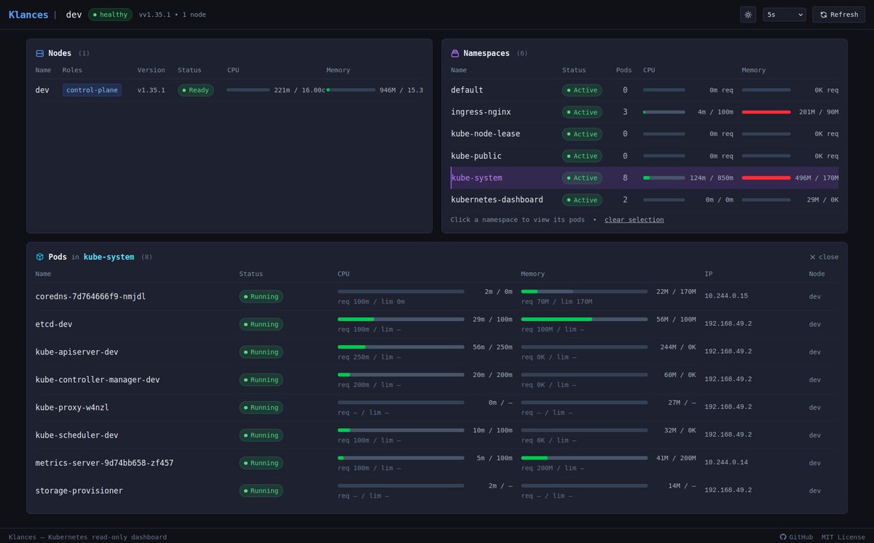Click the dev cluster name in header

(x=74, y=15)
